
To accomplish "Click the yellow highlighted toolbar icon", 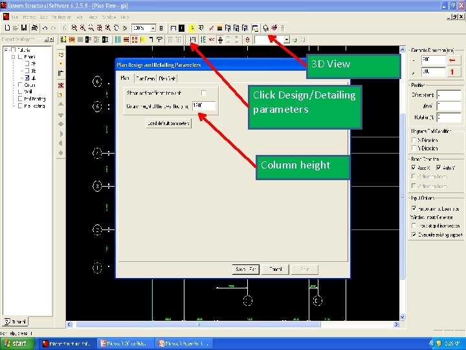I will (192, 29).
